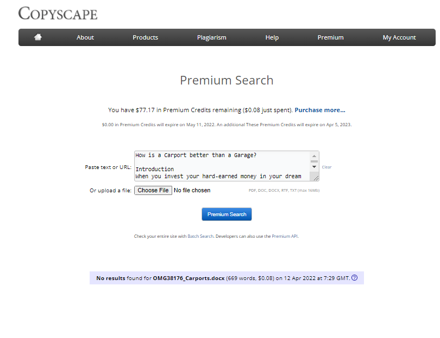This screenshot has height=338, width=440.
Task: Open the About menu
Action: click(85, 37)
